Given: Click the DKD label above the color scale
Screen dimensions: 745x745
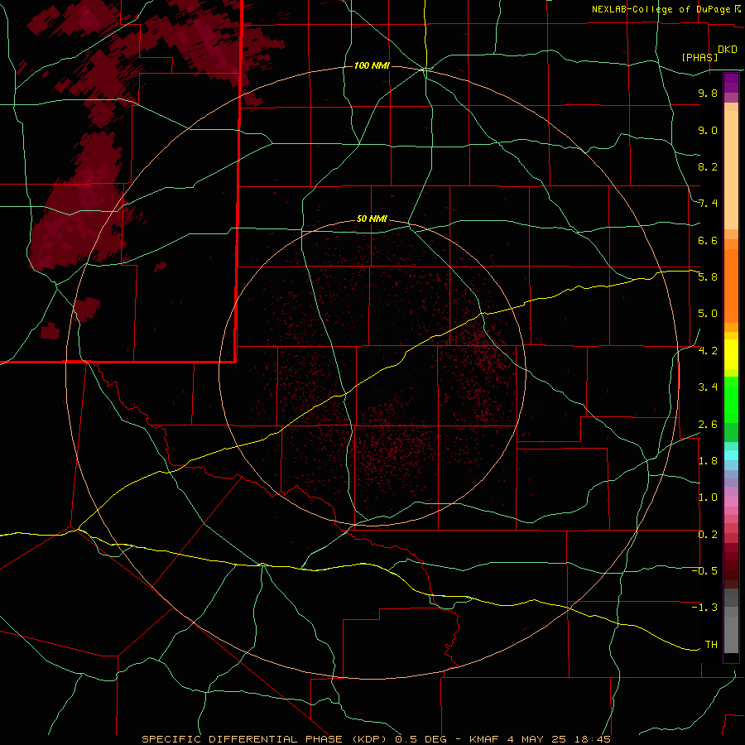Looking at the screenshot, I should [x=728, y=50].
